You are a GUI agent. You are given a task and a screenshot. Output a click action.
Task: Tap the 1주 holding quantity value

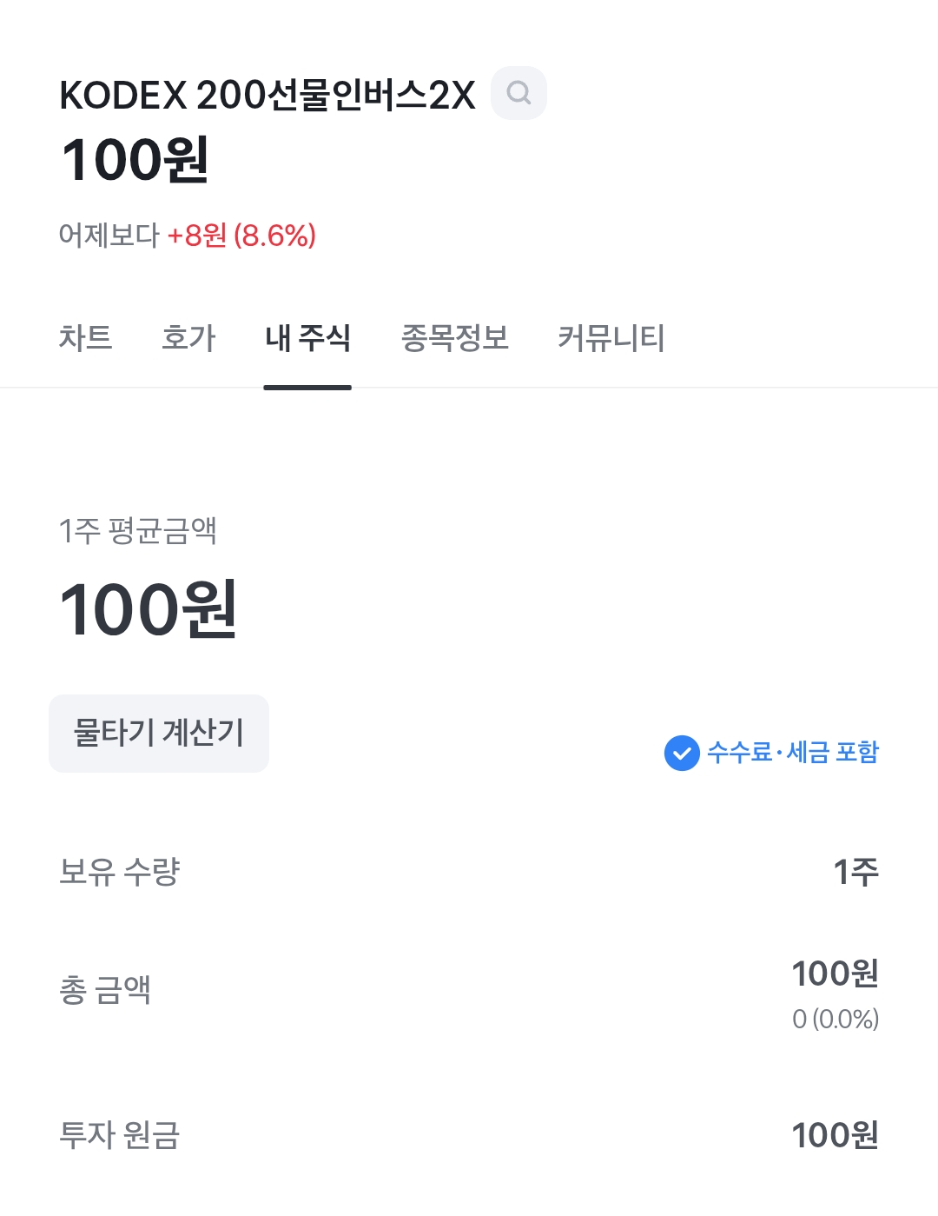pos(855,872)
